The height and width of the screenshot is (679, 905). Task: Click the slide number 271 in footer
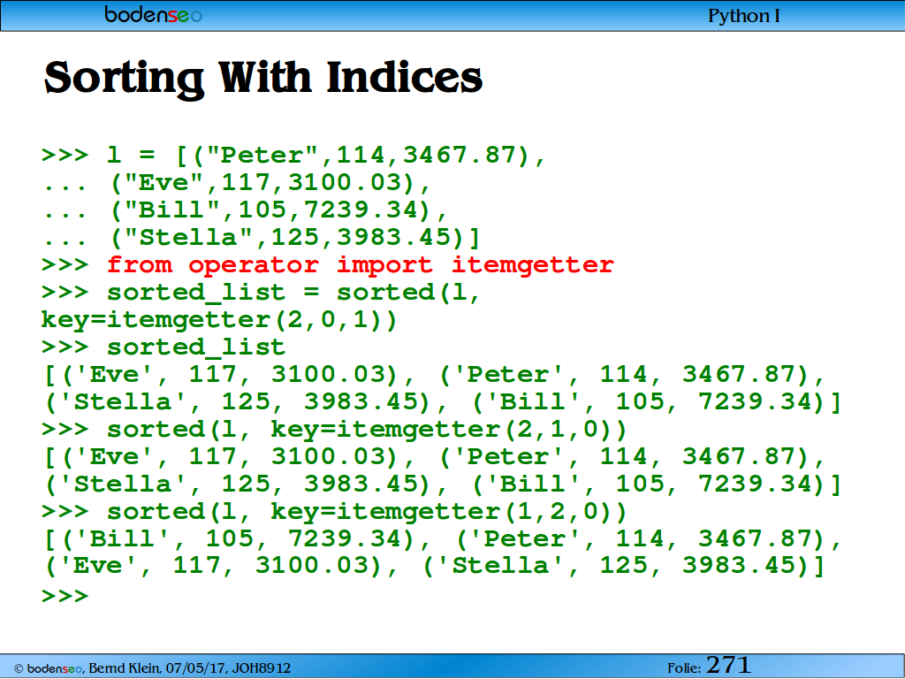click(728, 665)
